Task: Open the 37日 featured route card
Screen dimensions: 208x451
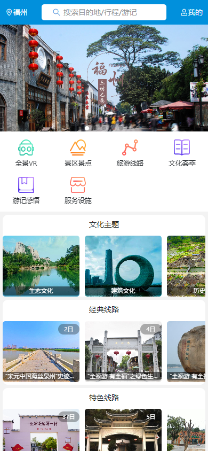Action: click(41, 430)
